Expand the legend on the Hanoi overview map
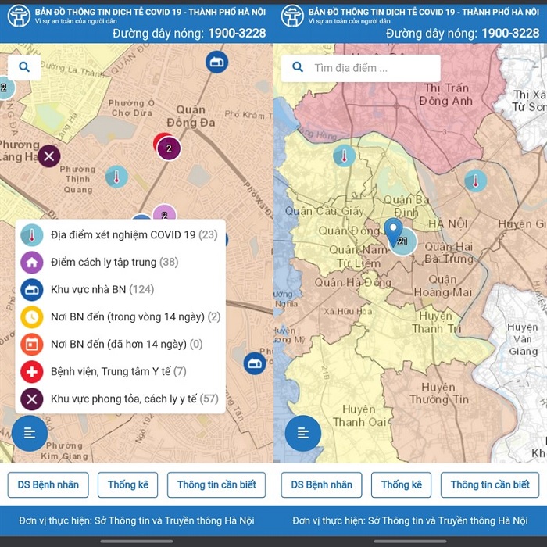This screenshot has width=547, height=547. pos(303,433)
